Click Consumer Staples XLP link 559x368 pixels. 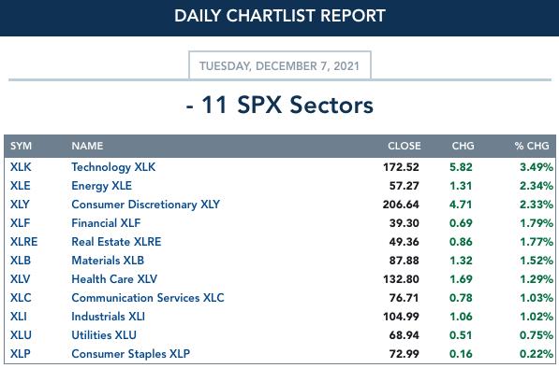click(130, 354)
